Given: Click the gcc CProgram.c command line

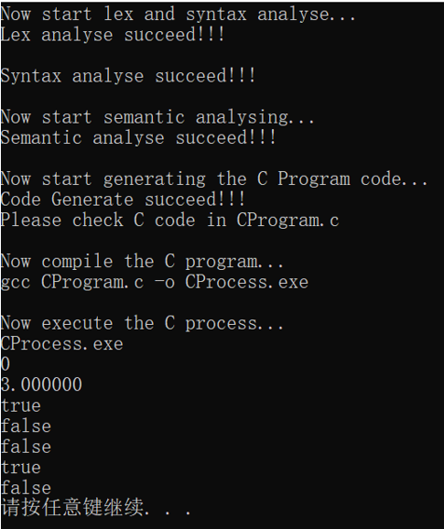Looking at the screenshot, I should (x=155, y=283).
